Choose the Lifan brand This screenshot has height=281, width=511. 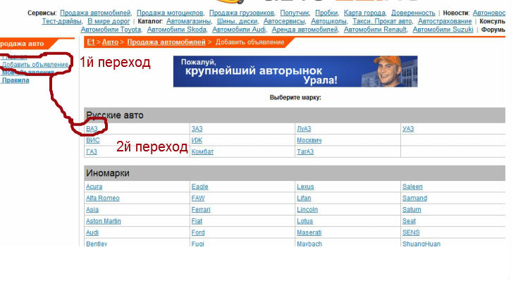tap(304, 199)
